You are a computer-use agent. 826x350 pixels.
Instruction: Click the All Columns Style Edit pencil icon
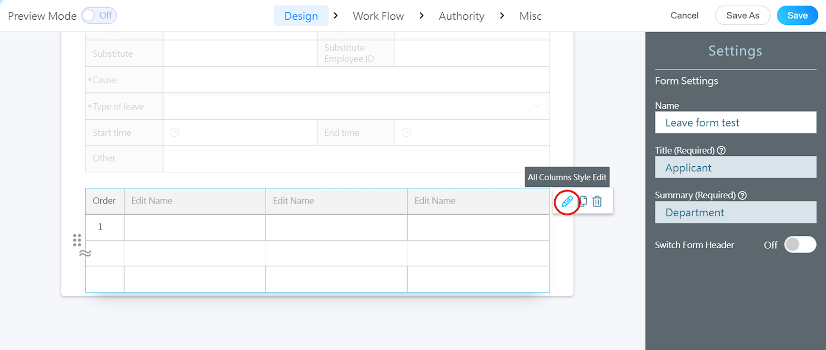tap(567, 201)
